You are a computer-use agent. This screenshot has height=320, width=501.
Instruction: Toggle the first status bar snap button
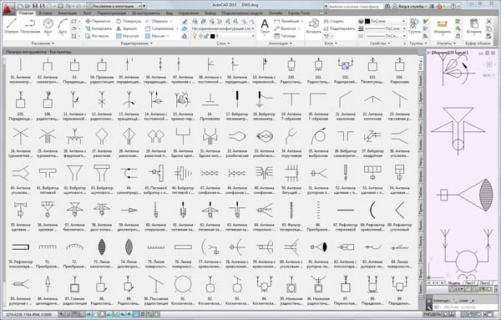pyautogui.click(x=62, y=314)
